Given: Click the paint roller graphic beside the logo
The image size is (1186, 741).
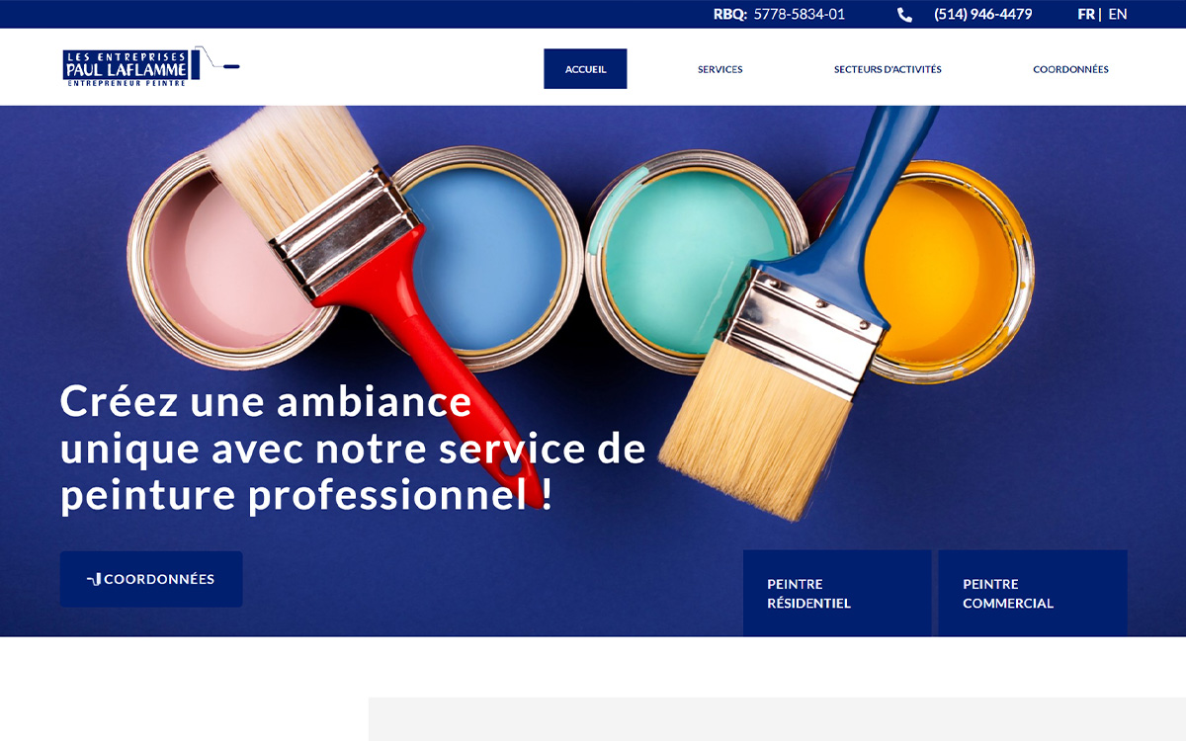Looking at the screenshot, I should coord(220,59).
